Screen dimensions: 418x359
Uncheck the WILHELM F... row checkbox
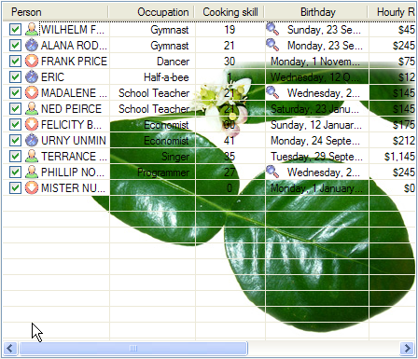(x=15, y=30)
